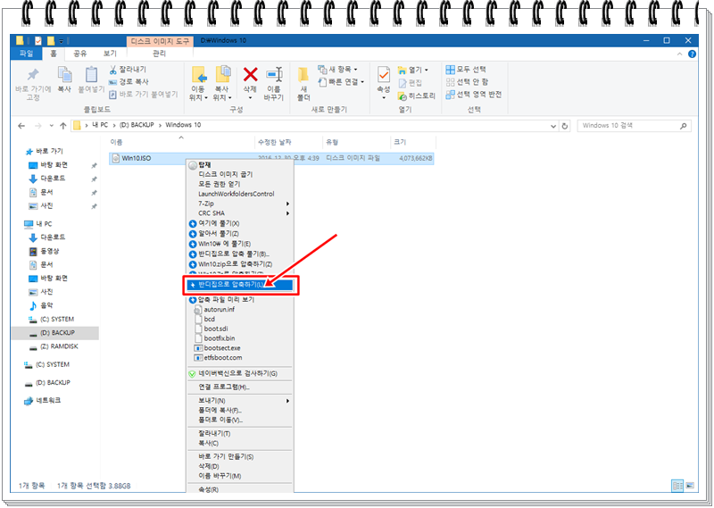Screen dimensions: 714x508
Task: Click 경로 복사 in the clipboard group
Action: pos(129,81)
